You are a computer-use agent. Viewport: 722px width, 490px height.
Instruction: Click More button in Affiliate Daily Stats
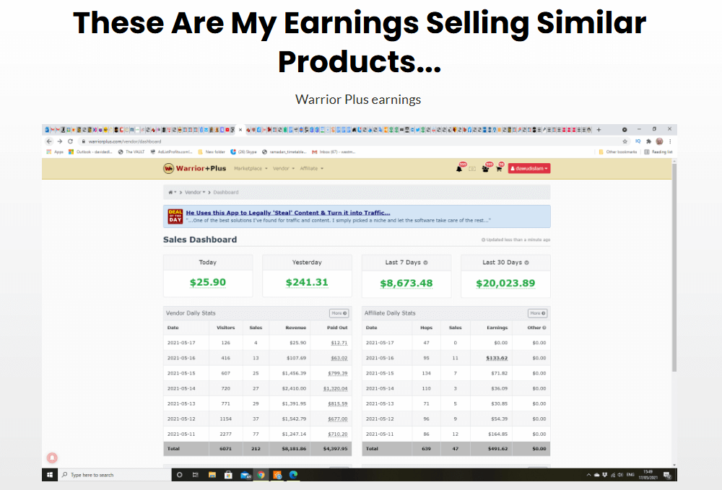[537, 313]
